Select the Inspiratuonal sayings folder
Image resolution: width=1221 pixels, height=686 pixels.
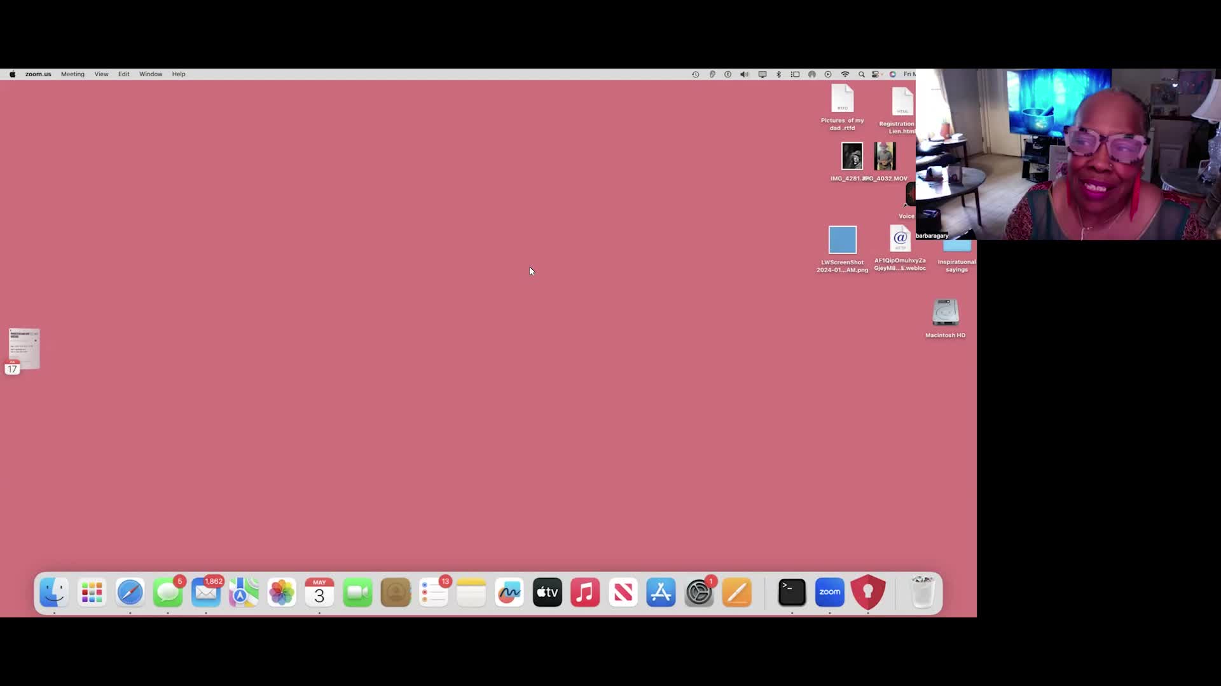click(x=956, y=257)
